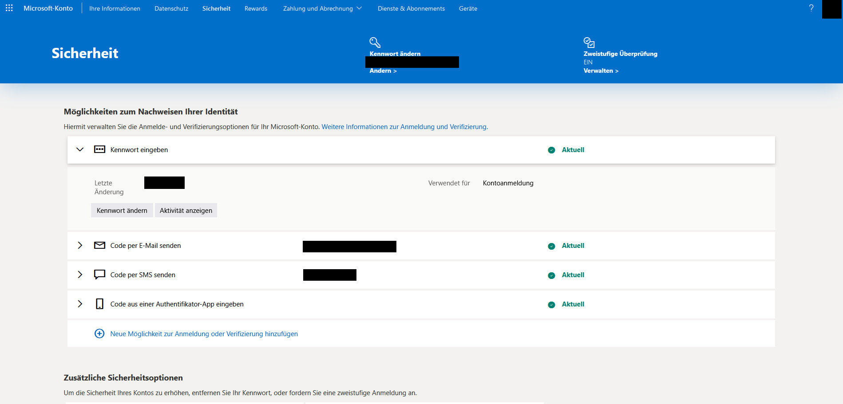Click the EIN status under Zweistufige Überprüfung
This screenshot has height=404, width=843.
pos(588,63)
